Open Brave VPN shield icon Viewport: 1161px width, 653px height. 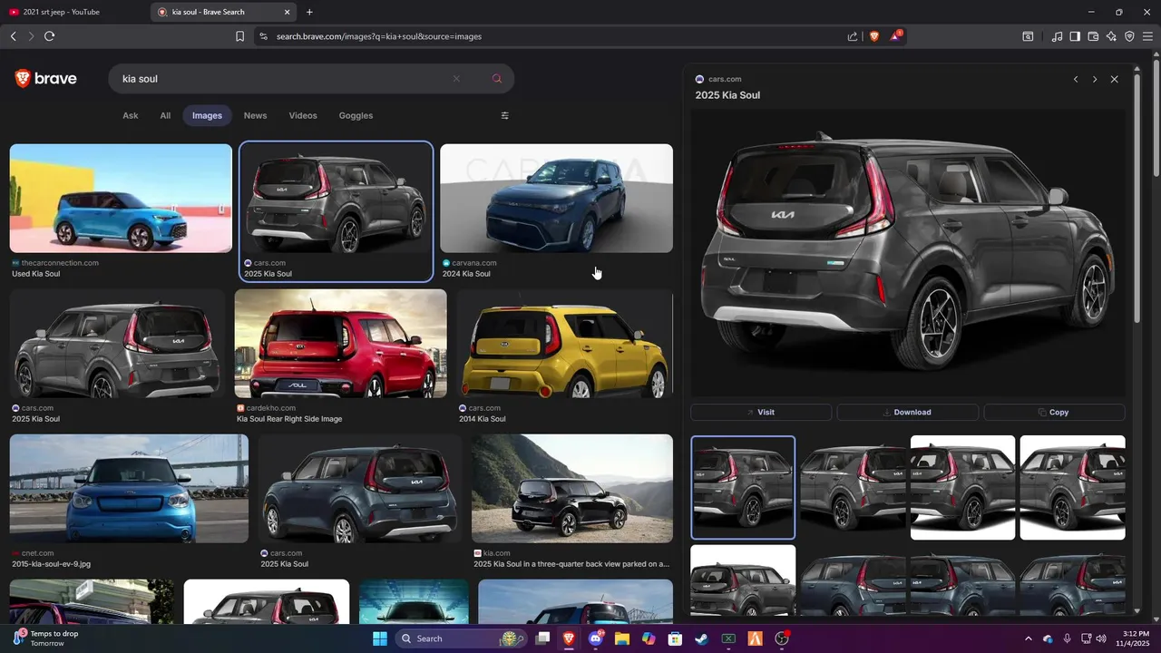[x=1129, y=36]
